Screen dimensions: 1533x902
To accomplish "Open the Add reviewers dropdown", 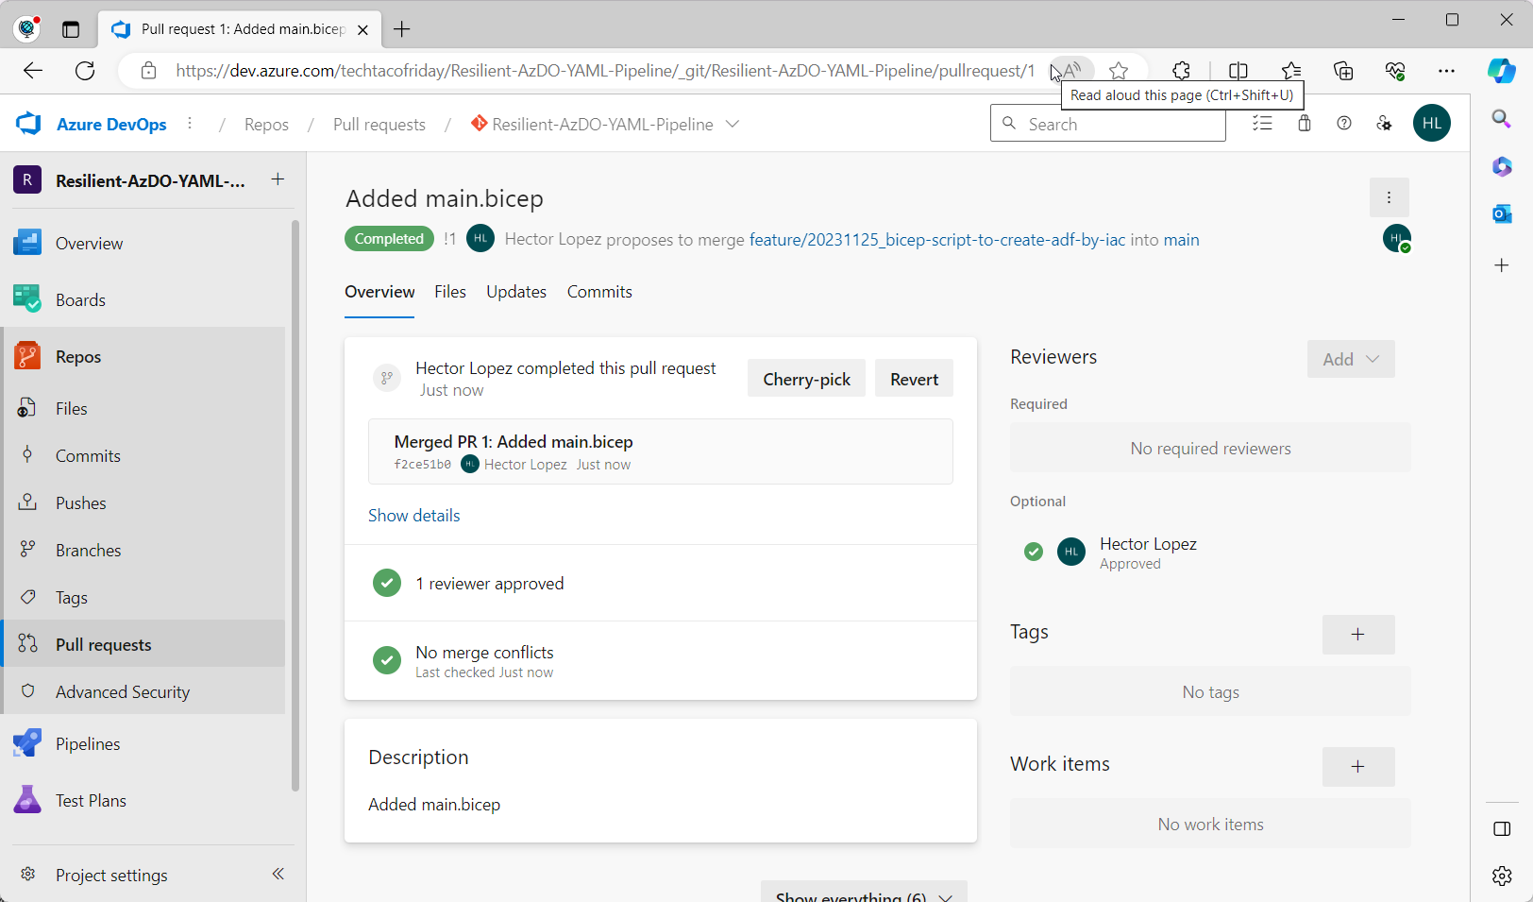I will point(1351,359).
